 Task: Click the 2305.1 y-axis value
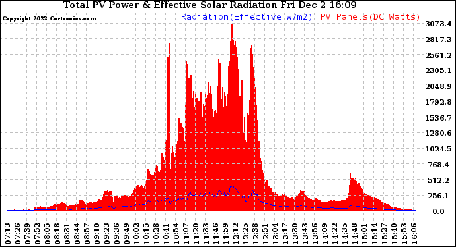tap(438, 70)
